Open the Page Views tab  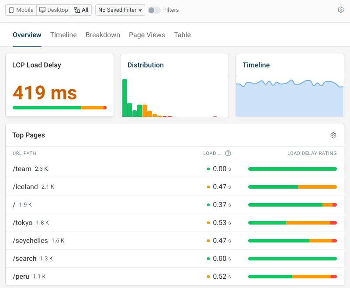[x=147, y=35]
